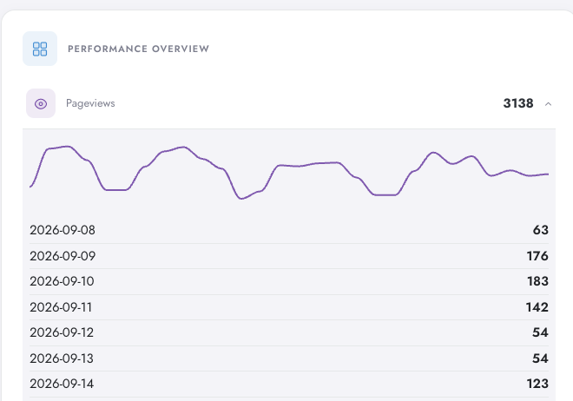Click the Pageviews label
This screenshot has width=573, height=401.
click(x=90, y=103)
